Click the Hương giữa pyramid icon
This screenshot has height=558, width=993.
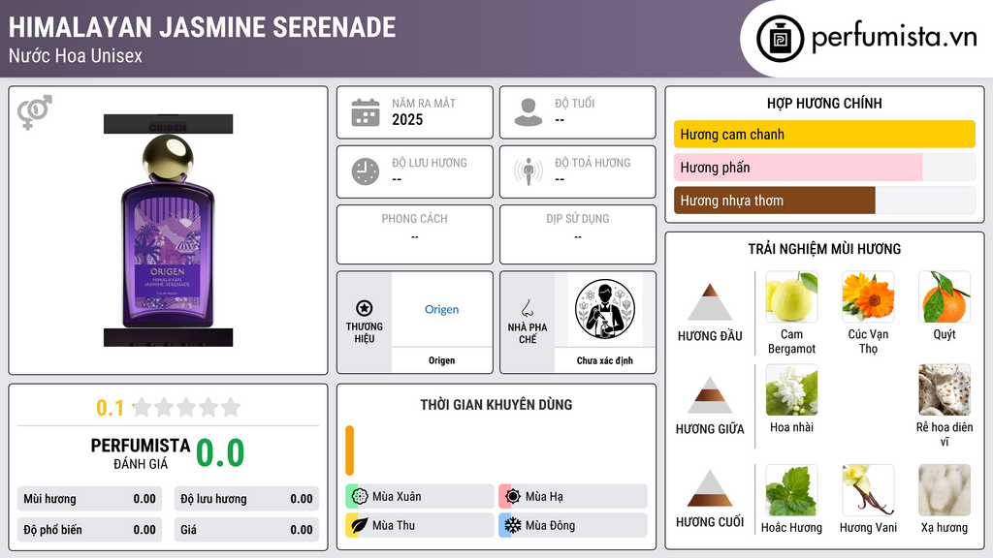tap(710, 395)
